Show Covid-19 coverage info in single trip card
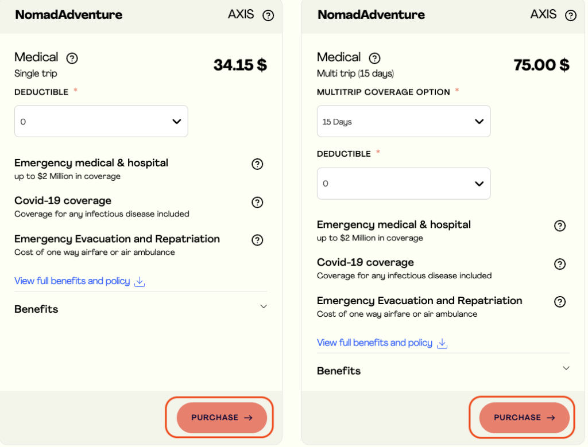Viewport: 588px width, 447px height. tap(257, 202)
